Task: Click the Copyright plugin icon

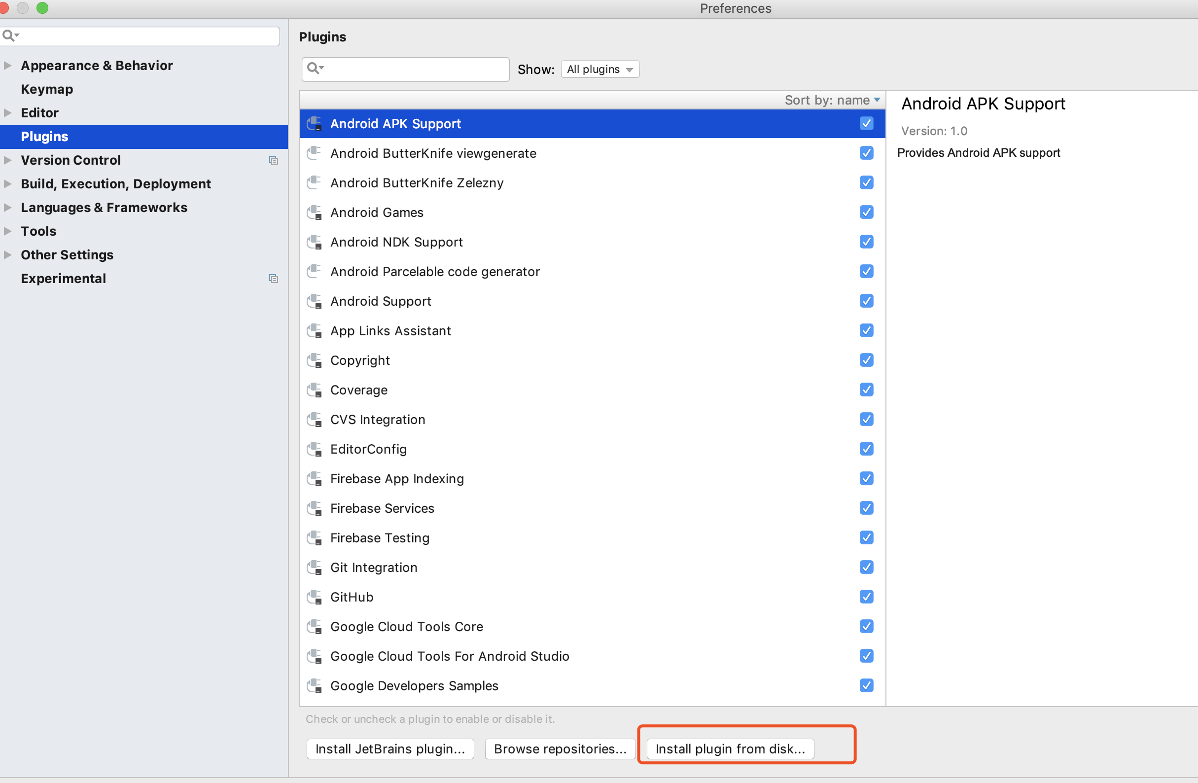Action: pyautogui.click(x=315, y=360)
